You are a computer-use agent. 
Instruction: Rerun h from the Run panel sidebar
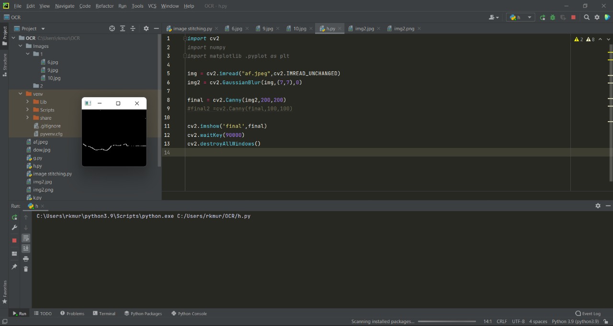(14, 217)
